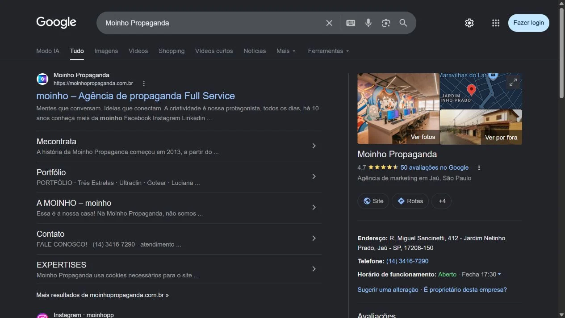This screenshot has height=318, width=565.
Task: Open the Google apps grid icon
Action: coord(495,23)
